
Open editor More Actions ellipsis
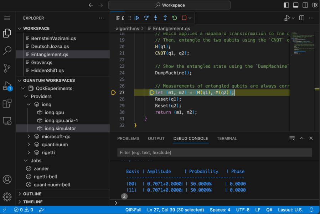click(x=311, y=18)
